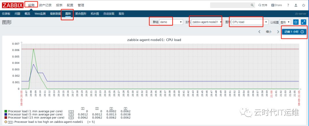The height and width of the screenshot is (126, 309).
Task: Open the 图形 CPU load dropdown
Action: point(250,22)
